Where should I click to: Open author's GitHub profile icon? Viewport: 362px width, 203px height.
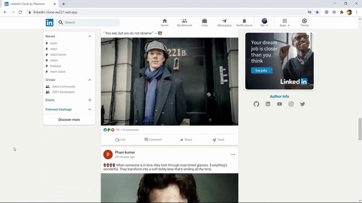[256, 104]
